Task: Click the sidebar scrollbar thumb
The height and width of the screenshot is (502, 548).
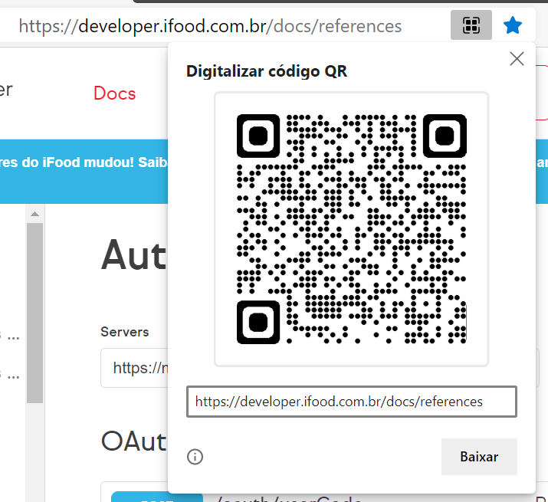Action: tap(35, 313)
